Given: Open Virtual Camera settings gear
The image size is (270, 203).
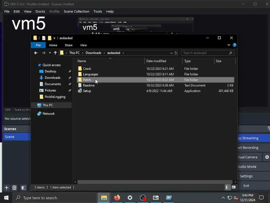Looking at the screenshot, I should [267, 157].
